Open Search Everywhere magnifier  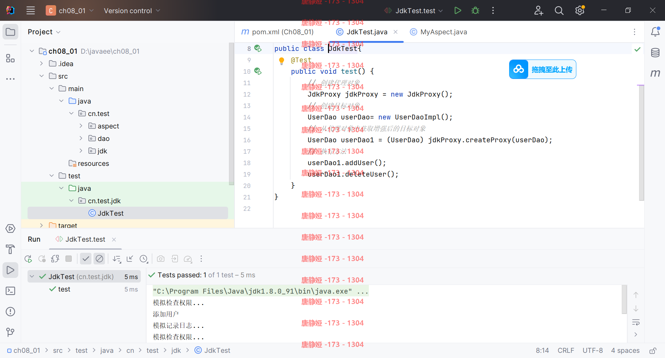(559, 10)
